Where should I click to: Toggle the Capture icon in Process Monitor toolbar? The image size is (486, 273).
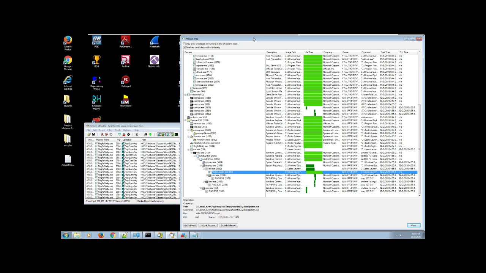point(102,135)
